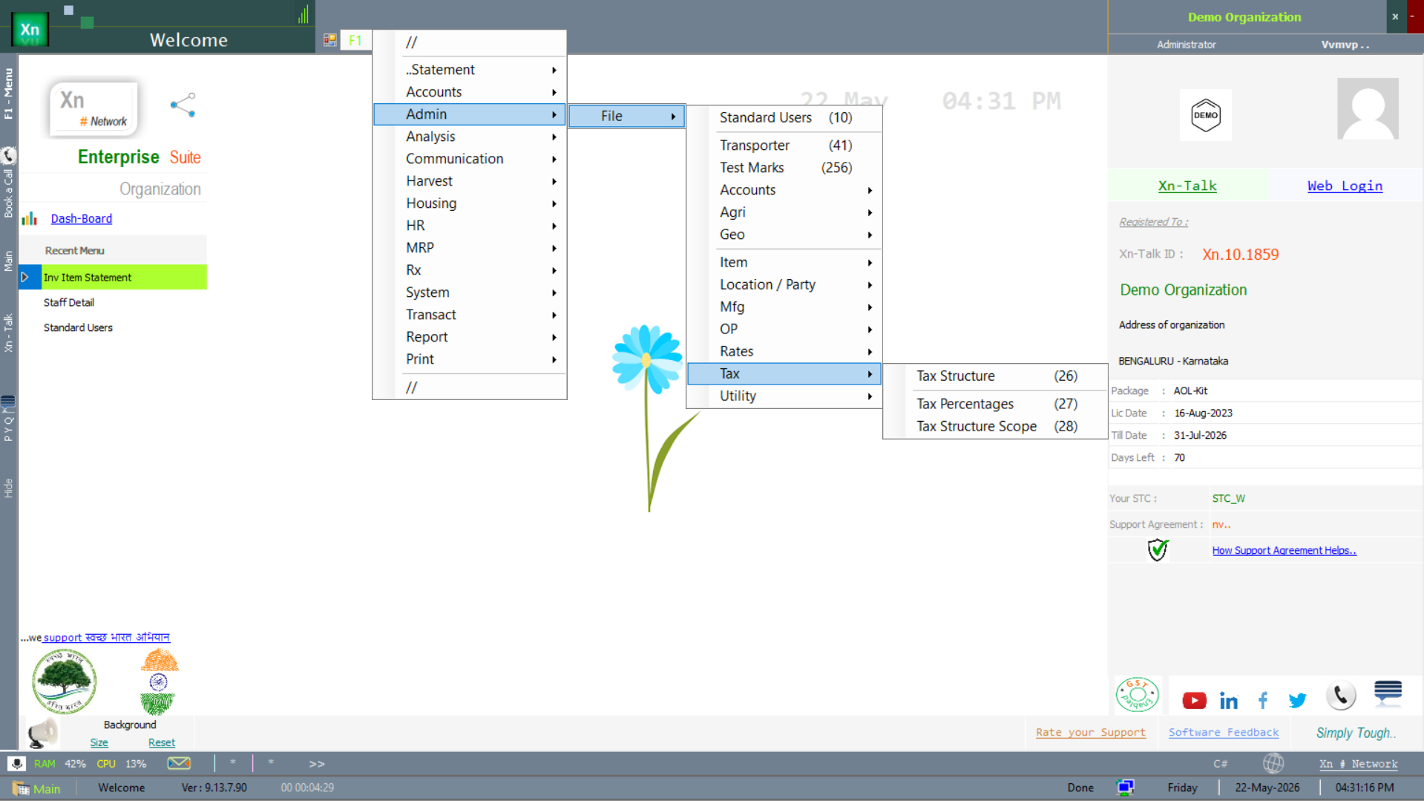
Task: Click the colored grid icon beside F1
Action: [x=330, y=40]
